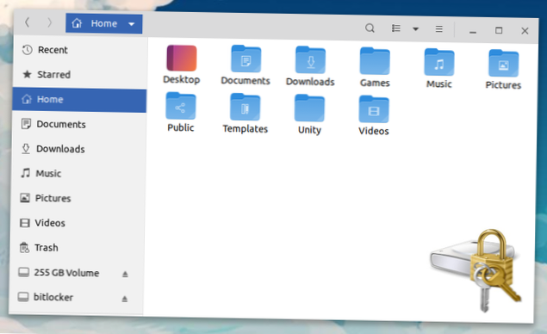Select Videos in the sidebar
Image resolution: width=547 pixels, height=334 pixels.
pos(78,223)
